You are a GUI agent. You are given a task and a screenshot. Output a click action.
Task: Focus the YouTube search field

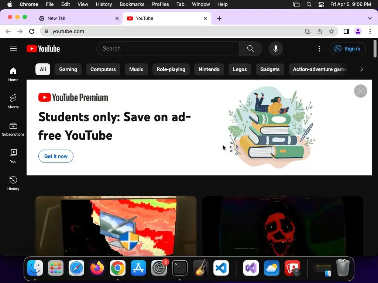coord(168,49)
